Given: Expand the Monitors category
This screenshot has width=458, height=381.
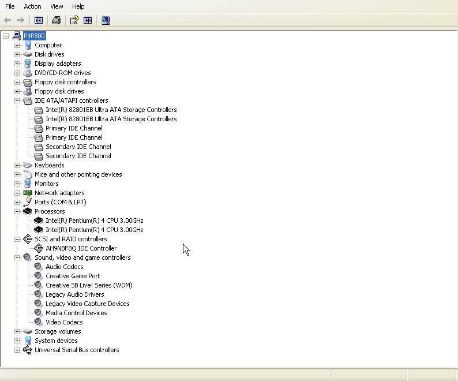Looking at the screenshot, I should click(17, 184).
